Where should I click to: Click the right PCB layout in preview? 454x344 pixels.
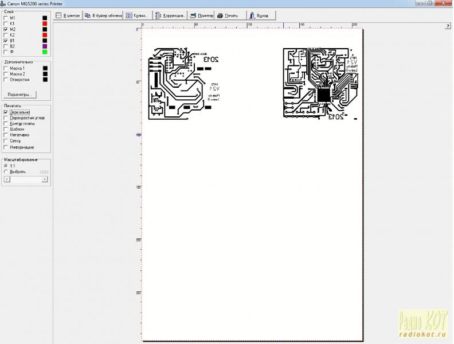tap(320, 84)
